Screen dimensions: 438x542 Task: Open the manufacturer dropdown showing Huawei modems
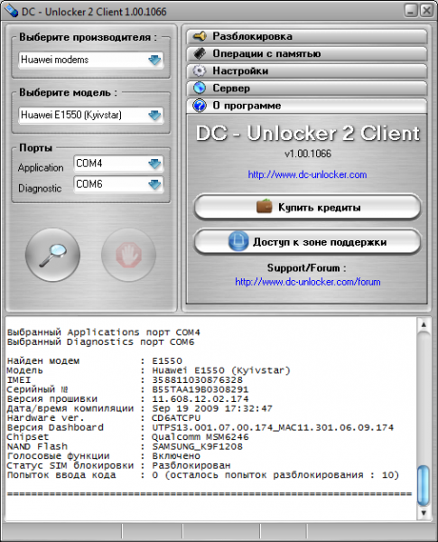tap(91, 60)
